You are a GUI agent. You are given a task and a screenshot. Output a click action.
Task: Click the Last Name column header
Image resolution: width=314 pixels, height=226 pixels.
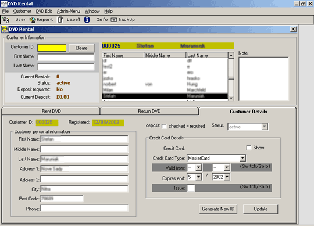(x=207, y=55)
